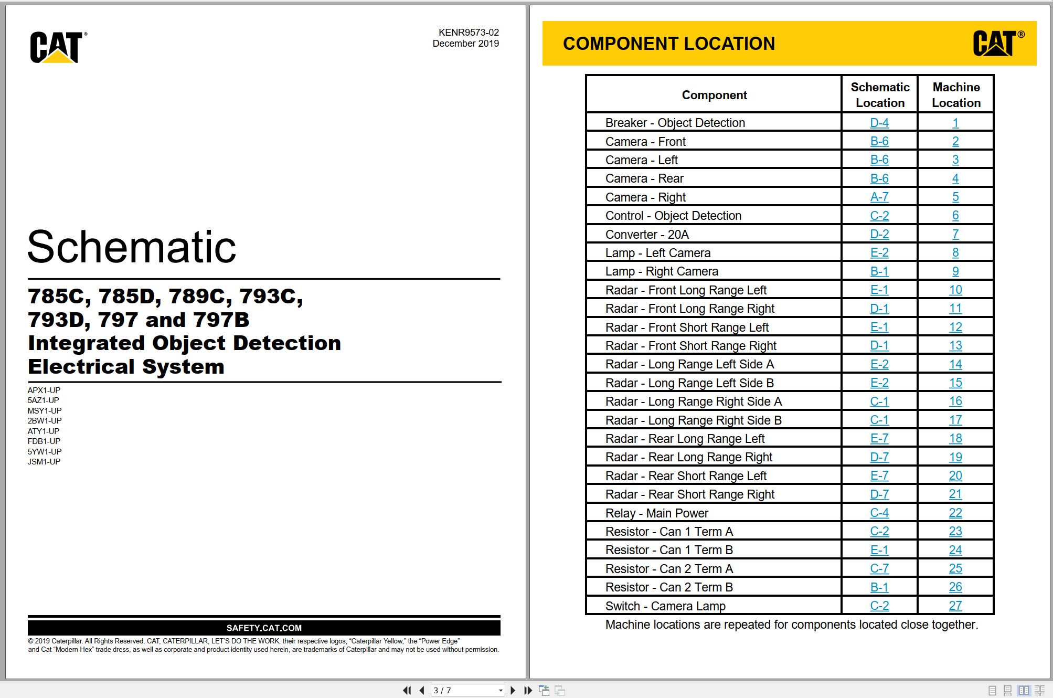Open machine location 11 link
This screenshot has height=698, width=1053.
955,309
